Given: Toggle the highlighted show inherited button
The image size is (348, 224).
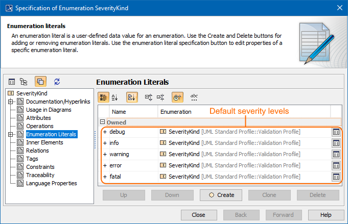Looking at the screenshot, I should click(177, 97).
